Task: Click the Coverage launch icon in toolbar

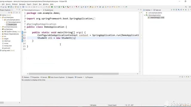Action: (64, 7)
